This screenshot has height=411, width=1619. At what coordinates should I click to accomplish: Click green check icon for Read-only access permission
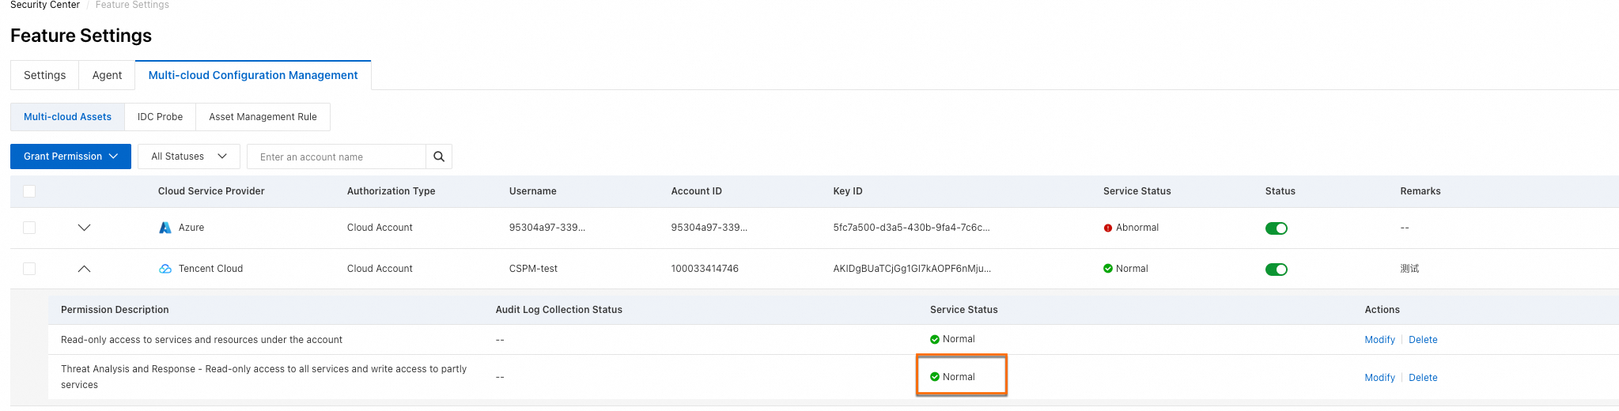[935, 339]
